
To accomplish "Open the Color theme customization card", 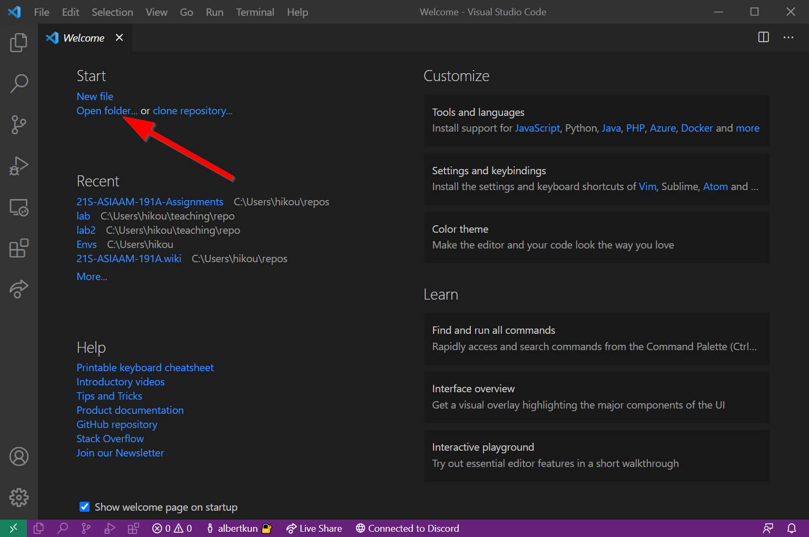I will tap(597, 237).
